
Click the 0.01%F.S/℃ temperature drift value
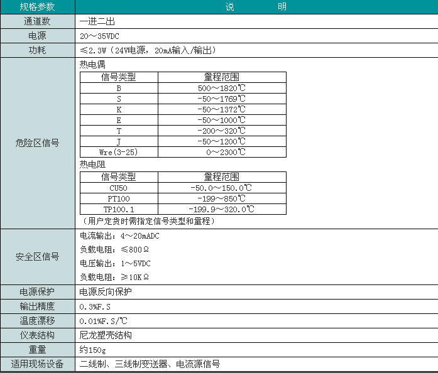104,321
